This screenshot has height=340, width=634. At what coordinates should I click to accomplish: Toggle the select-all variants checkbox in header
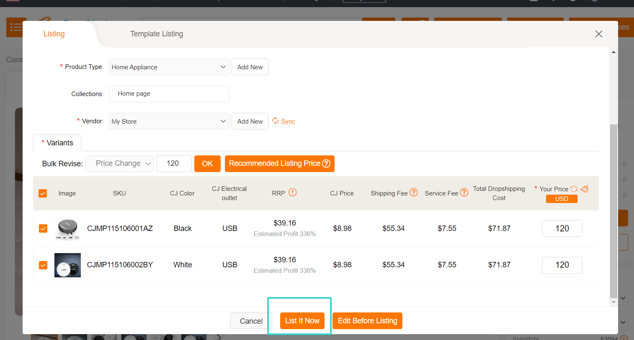[43, 193]
